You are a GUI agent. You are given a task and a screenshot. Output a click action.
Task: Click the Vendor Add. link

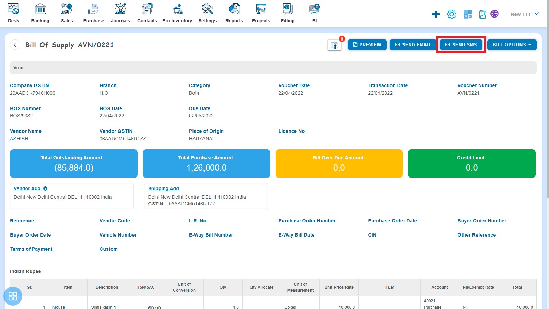tap(28, 188)
